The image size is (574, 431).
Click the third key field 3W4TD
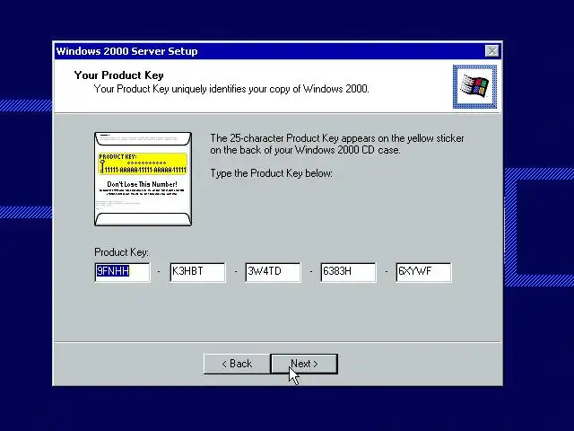coord(273,272)
